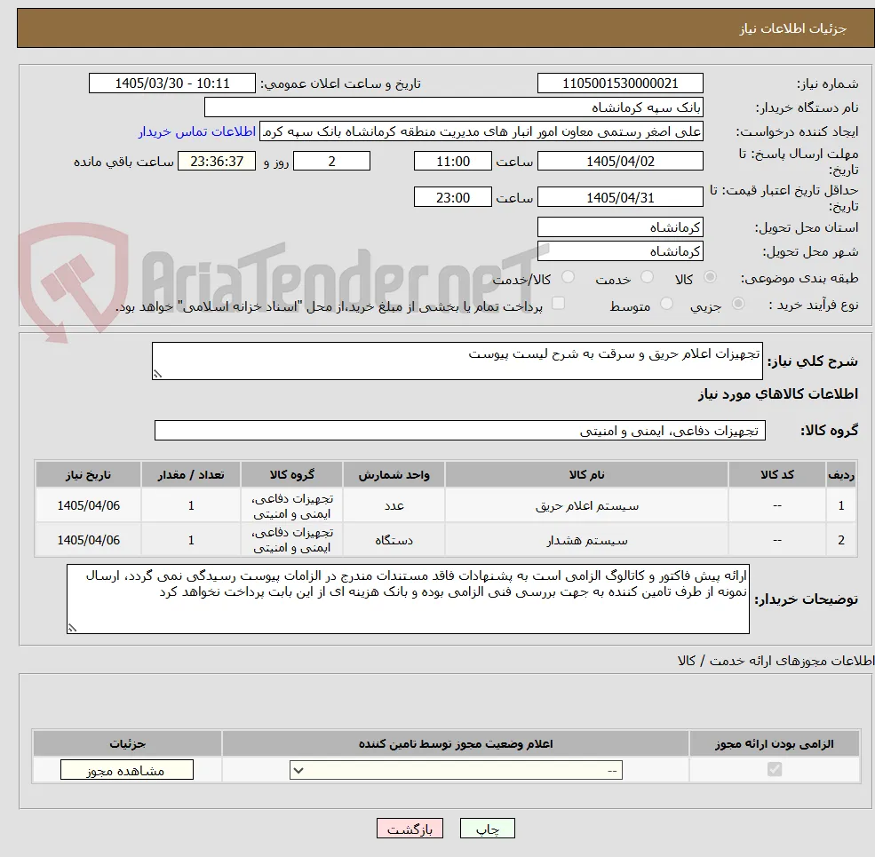
Task: Click the request creator field علی اصغر رستمی
Action: [481, 131]
